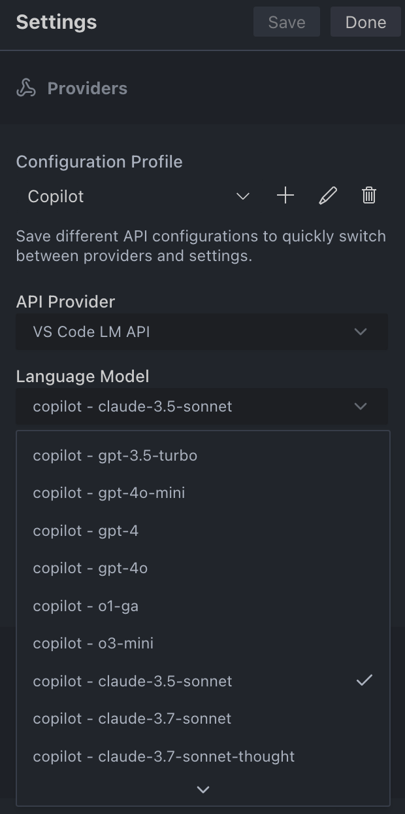
Task: Click the pencil icon to rename profile
Action: point(327,196)
